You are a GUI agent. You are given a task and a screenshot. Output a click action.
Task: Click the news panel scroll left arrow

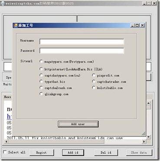[6, 142]
